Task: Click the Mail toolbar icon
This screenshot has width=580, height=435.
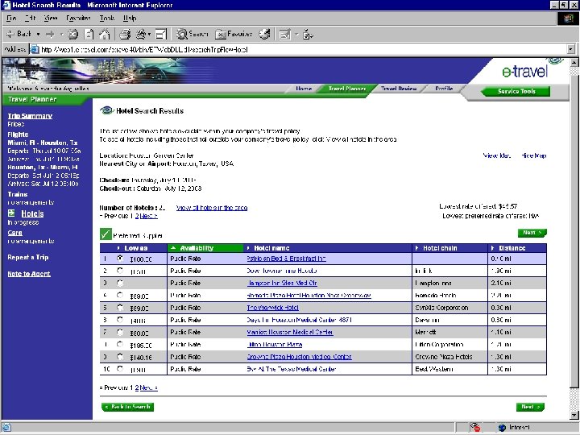Action: pyautogui.click(x=284, y=35)
